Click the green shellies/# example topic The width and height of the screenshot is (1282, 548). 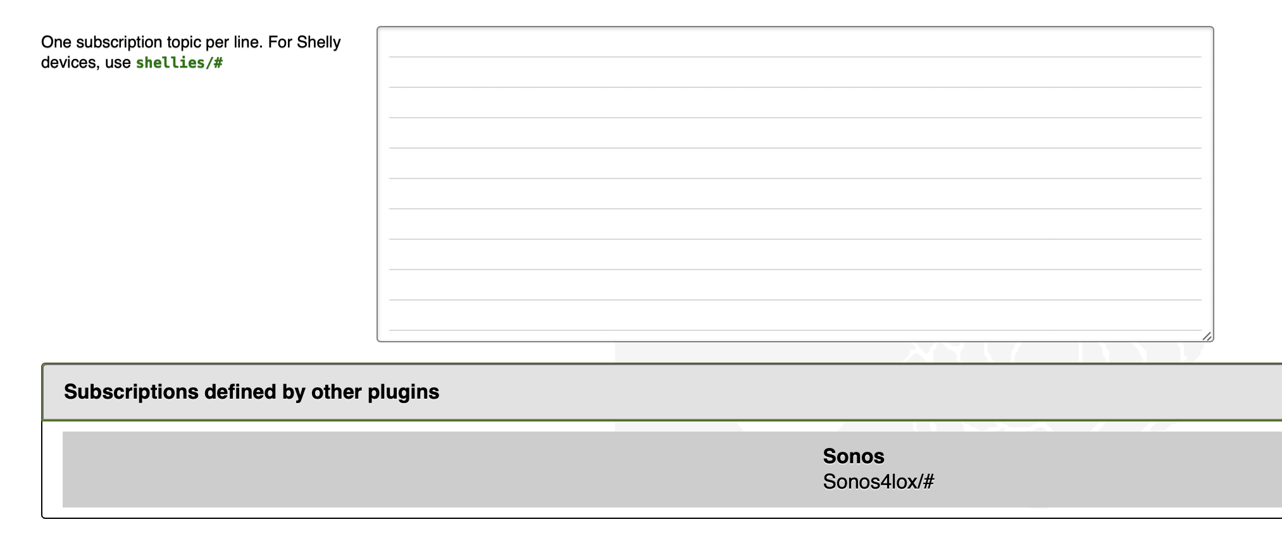179,63
